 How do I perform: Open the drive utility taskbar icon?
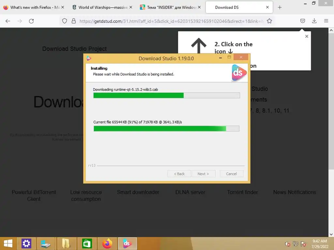(46, 243)
